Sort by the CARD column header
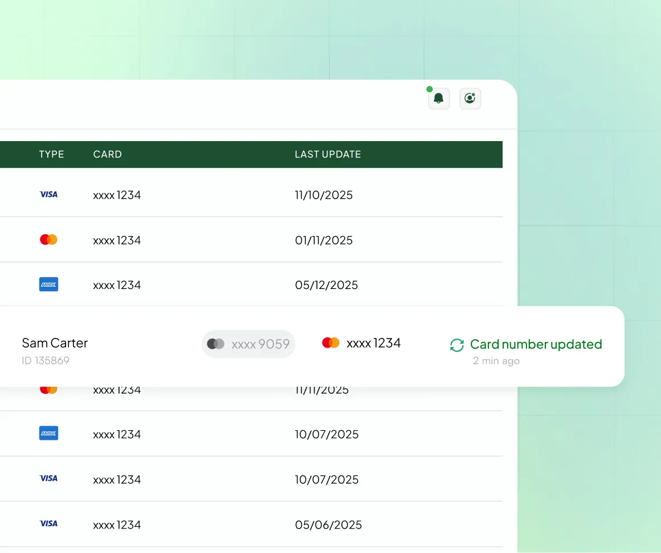This screenshot has width=661, height=553. click(x=107, y=154)
